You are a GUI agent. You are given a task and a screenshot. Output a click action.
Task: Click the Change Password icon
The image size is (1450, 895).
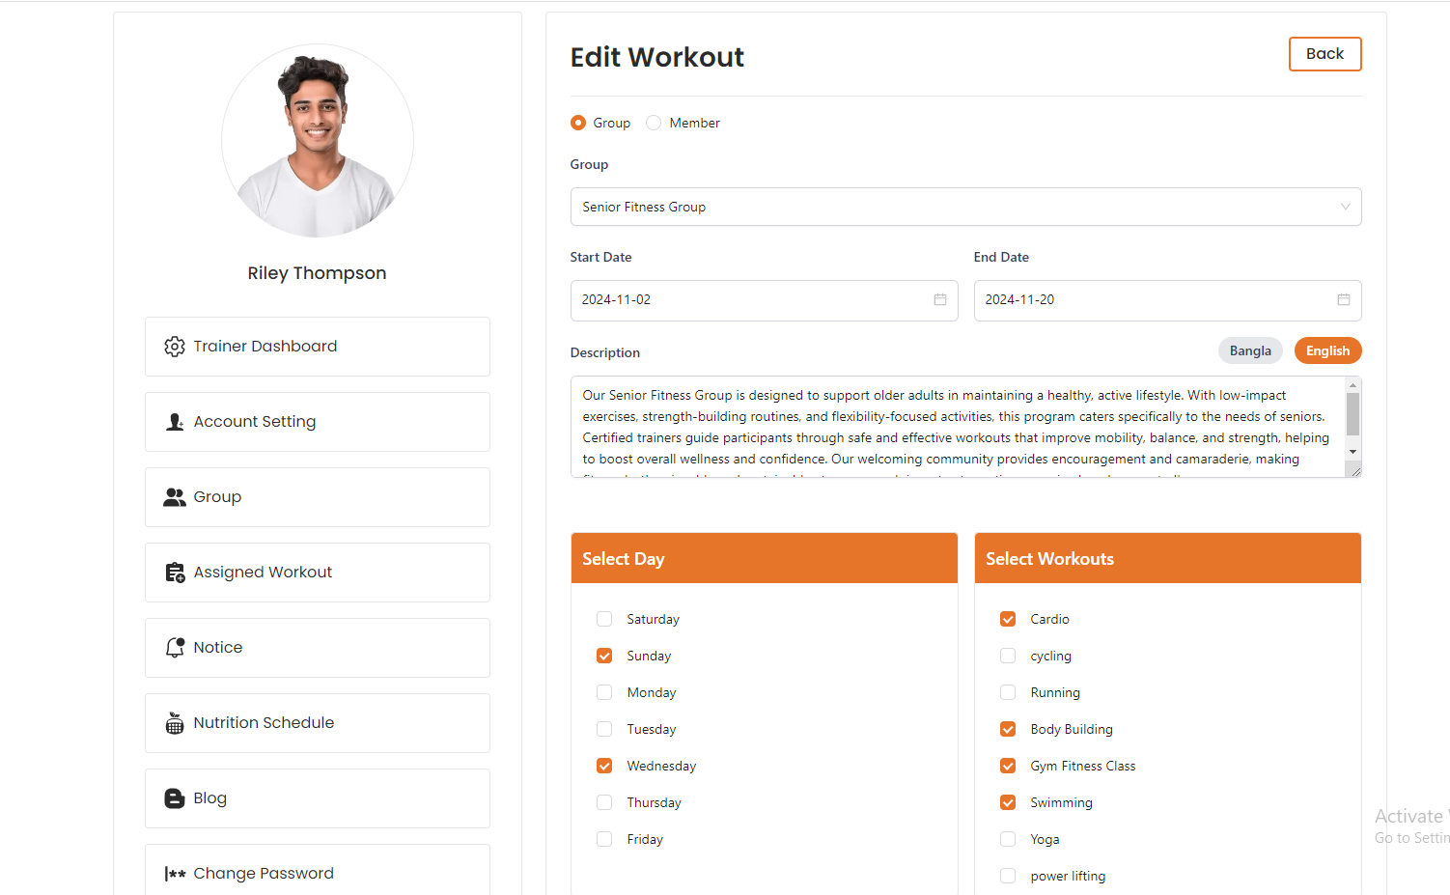point(175,874)
